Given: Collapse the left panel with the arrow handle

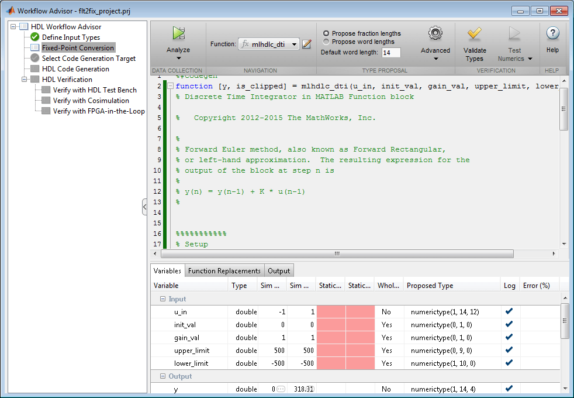Looking at the screenshot, I should coord(144,207).
